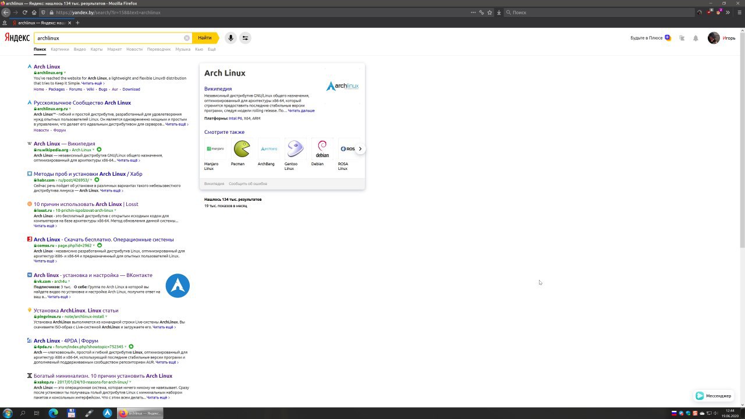The image size is (745, 419).
Task: Expand Читать дальше in the info card
Action: pos(301,111)
